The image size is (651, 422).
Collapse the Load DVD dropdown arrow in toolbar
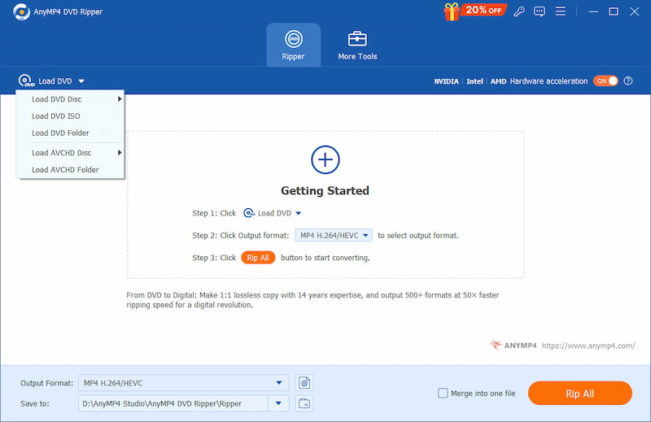pos(81,81)
